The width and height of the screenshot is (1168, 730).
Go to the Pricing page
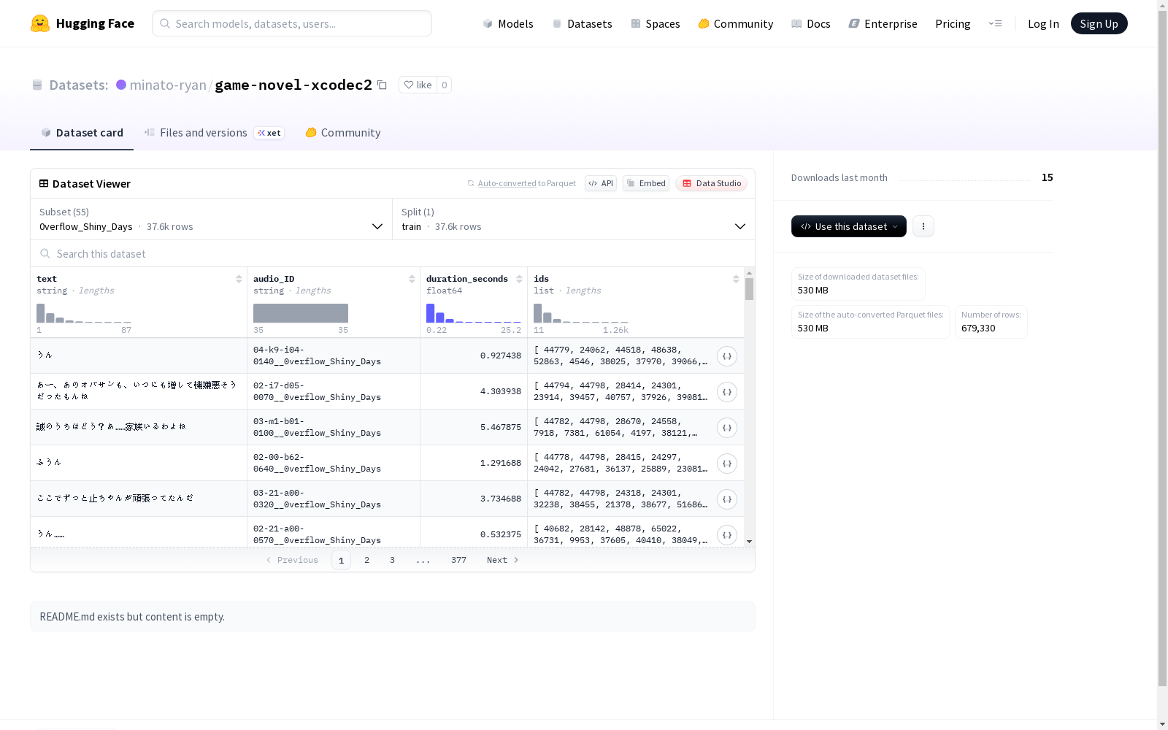[x=953, y=23]
